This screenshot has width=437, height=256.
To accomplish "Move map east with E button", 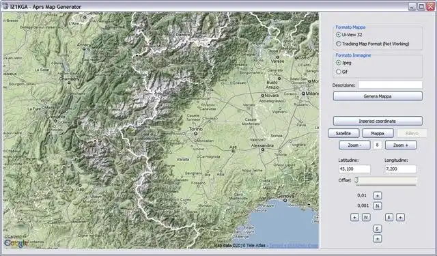I will (x=389, y=217).
